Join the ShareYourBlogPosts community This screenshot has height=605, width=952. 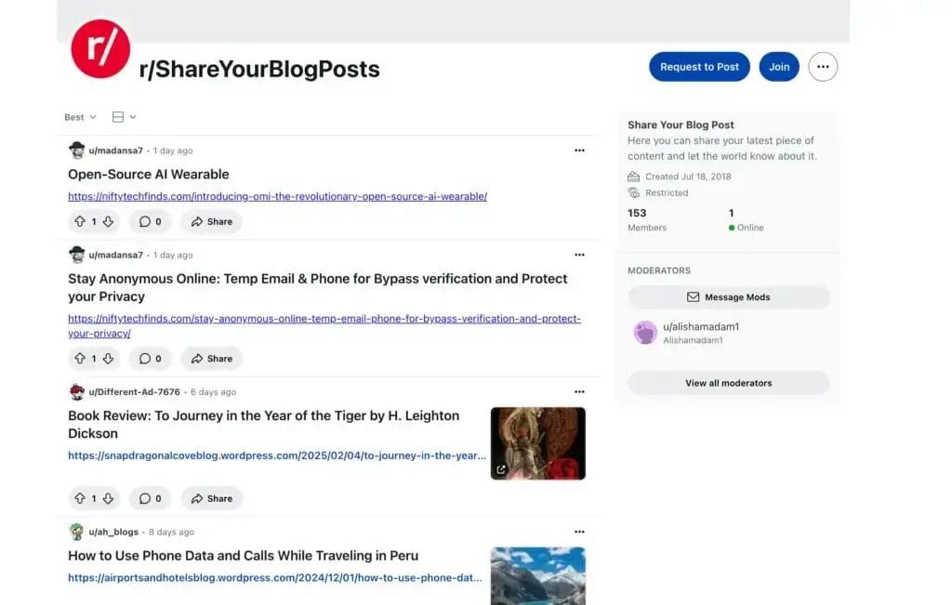pyautogui.click(x=779, y=66)
